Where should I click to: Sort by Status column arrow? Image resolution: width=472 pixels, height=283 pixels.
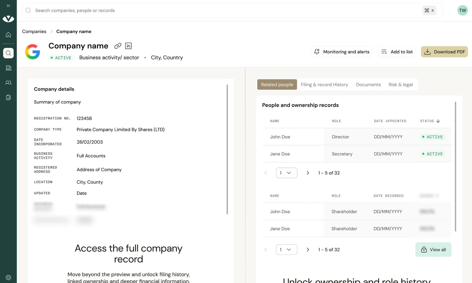(438, 121)
